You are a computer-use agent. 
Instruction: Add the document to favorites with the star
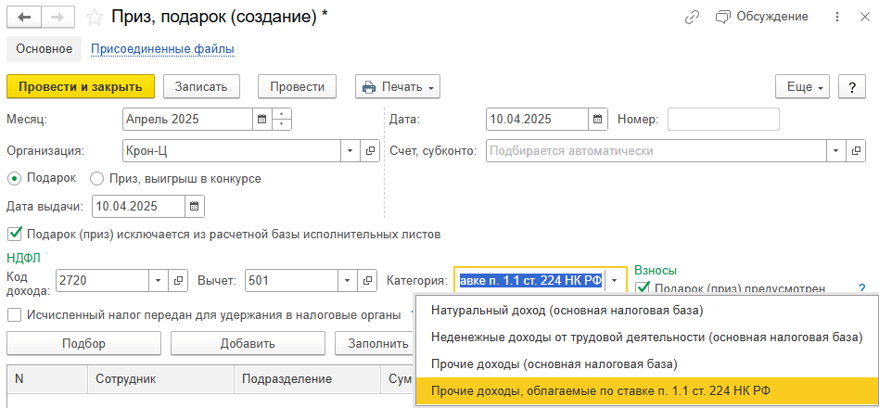(94, 17)
